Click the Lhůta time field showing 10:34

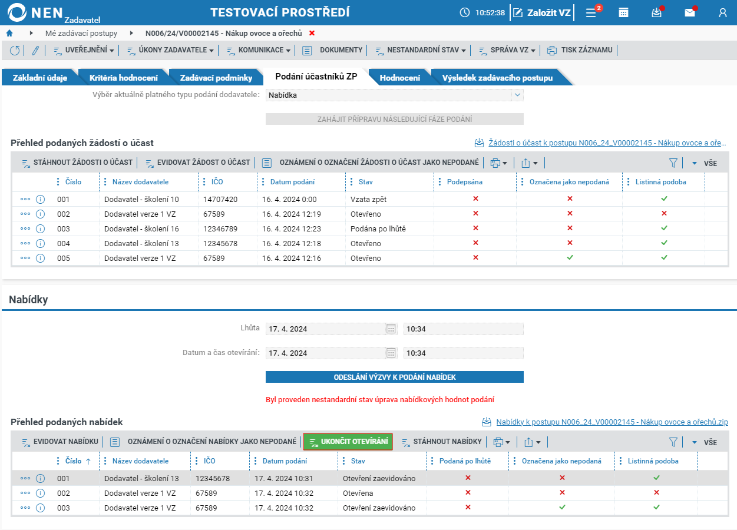click(464, 329)
